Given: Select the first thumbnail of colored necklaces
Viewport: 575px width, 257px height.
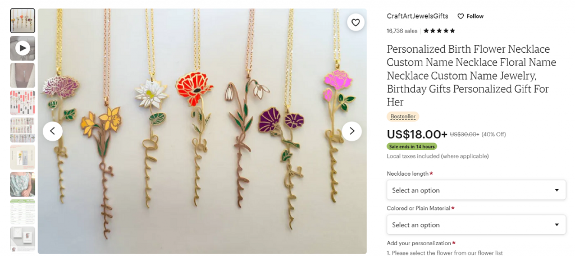Looking at the screenshot, I should tap(22, 21).
